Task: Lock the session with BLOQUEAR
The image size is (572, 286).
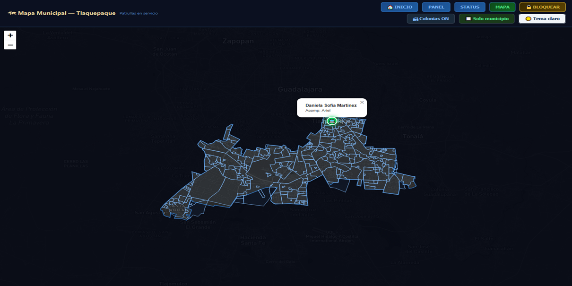Action: click(543, 7)
